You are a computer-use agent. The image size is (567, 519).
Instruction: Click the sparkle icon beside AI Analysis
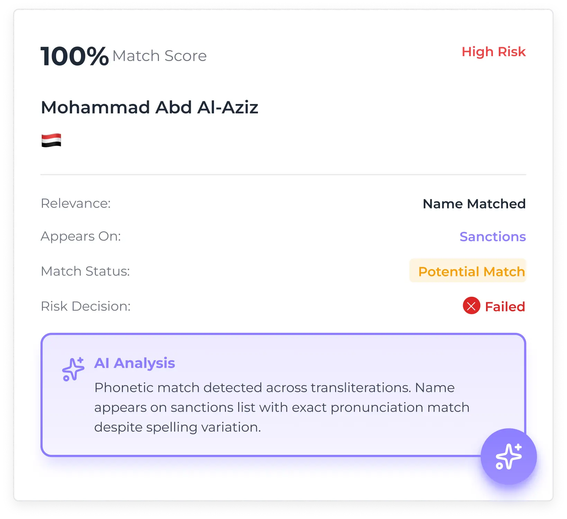73,369
